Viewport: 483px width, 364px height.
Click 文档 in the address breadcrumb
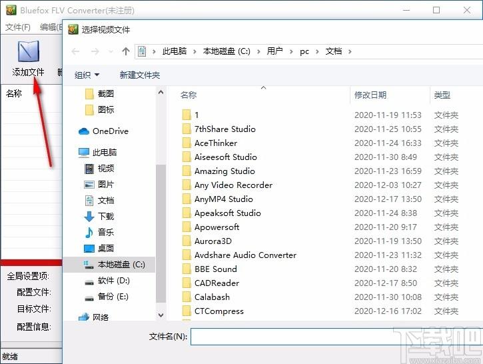coord(334,51)
